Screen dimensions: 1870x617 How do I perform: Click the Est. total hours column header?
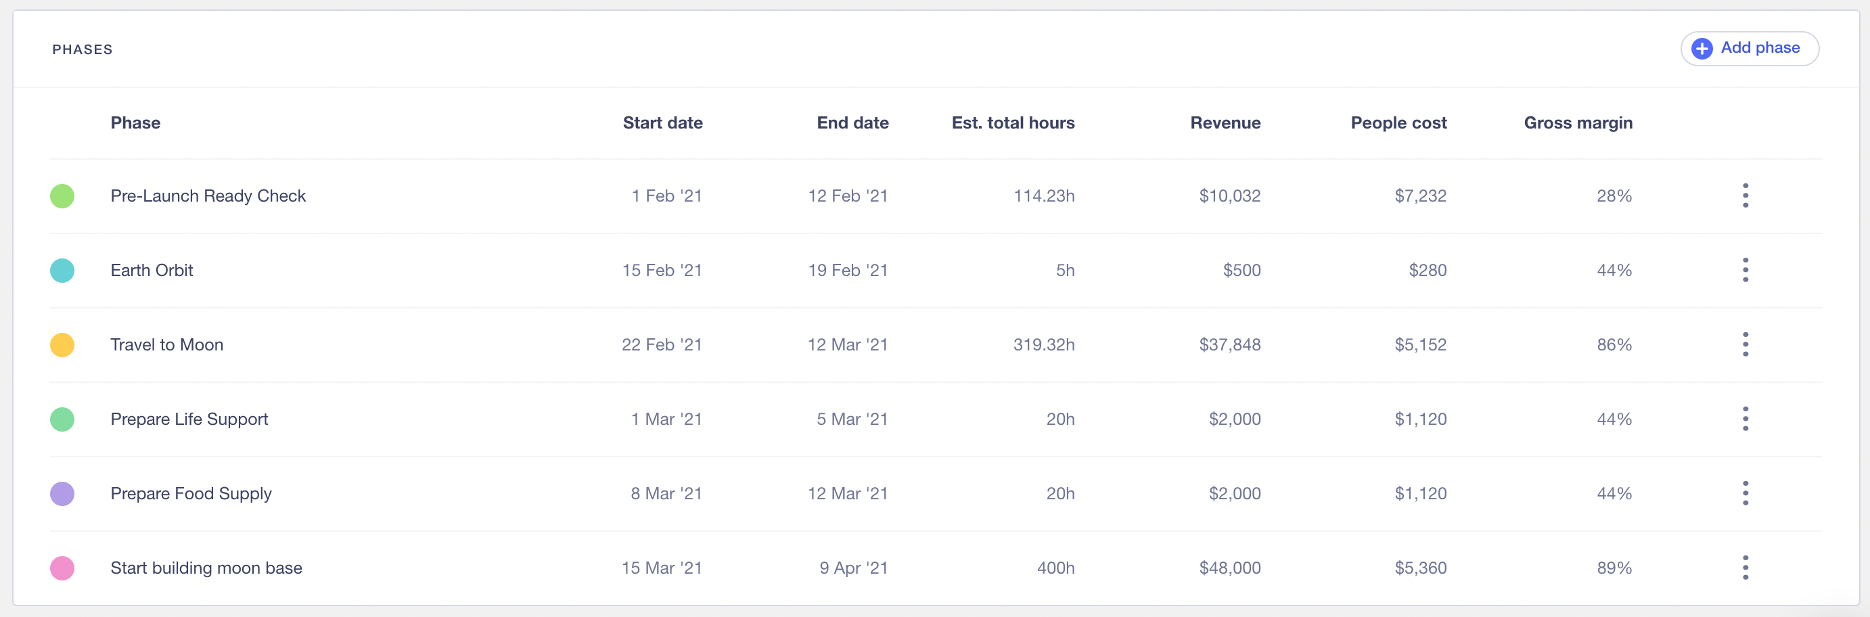pyautogui.click(x=1013, y=122)
